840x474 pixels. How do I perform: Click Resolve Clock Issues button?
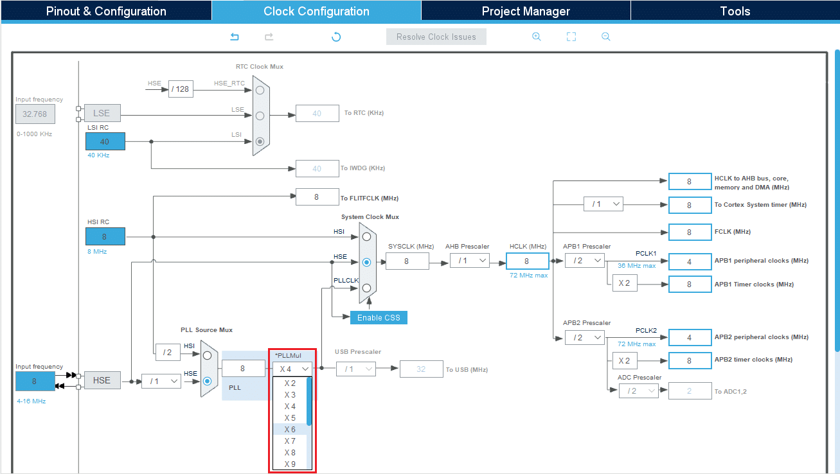coord(436,37)
